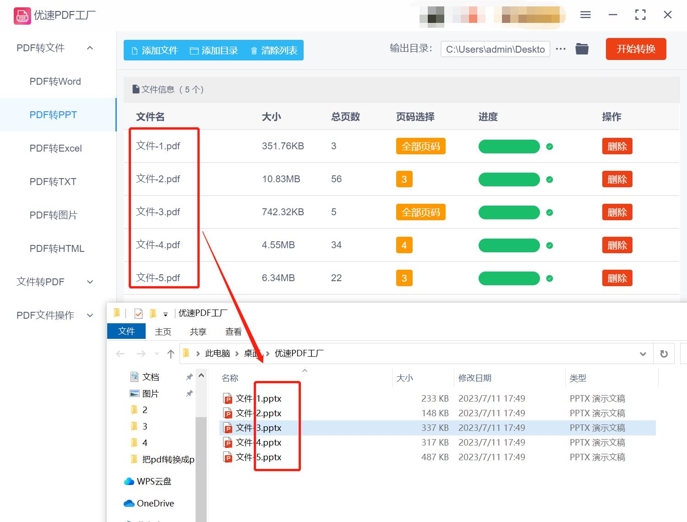This screenshot has height=522, width=687.
Task: Click the 文件-3.pptx PowerPoint file icon
Action: (x=228, y=428)
